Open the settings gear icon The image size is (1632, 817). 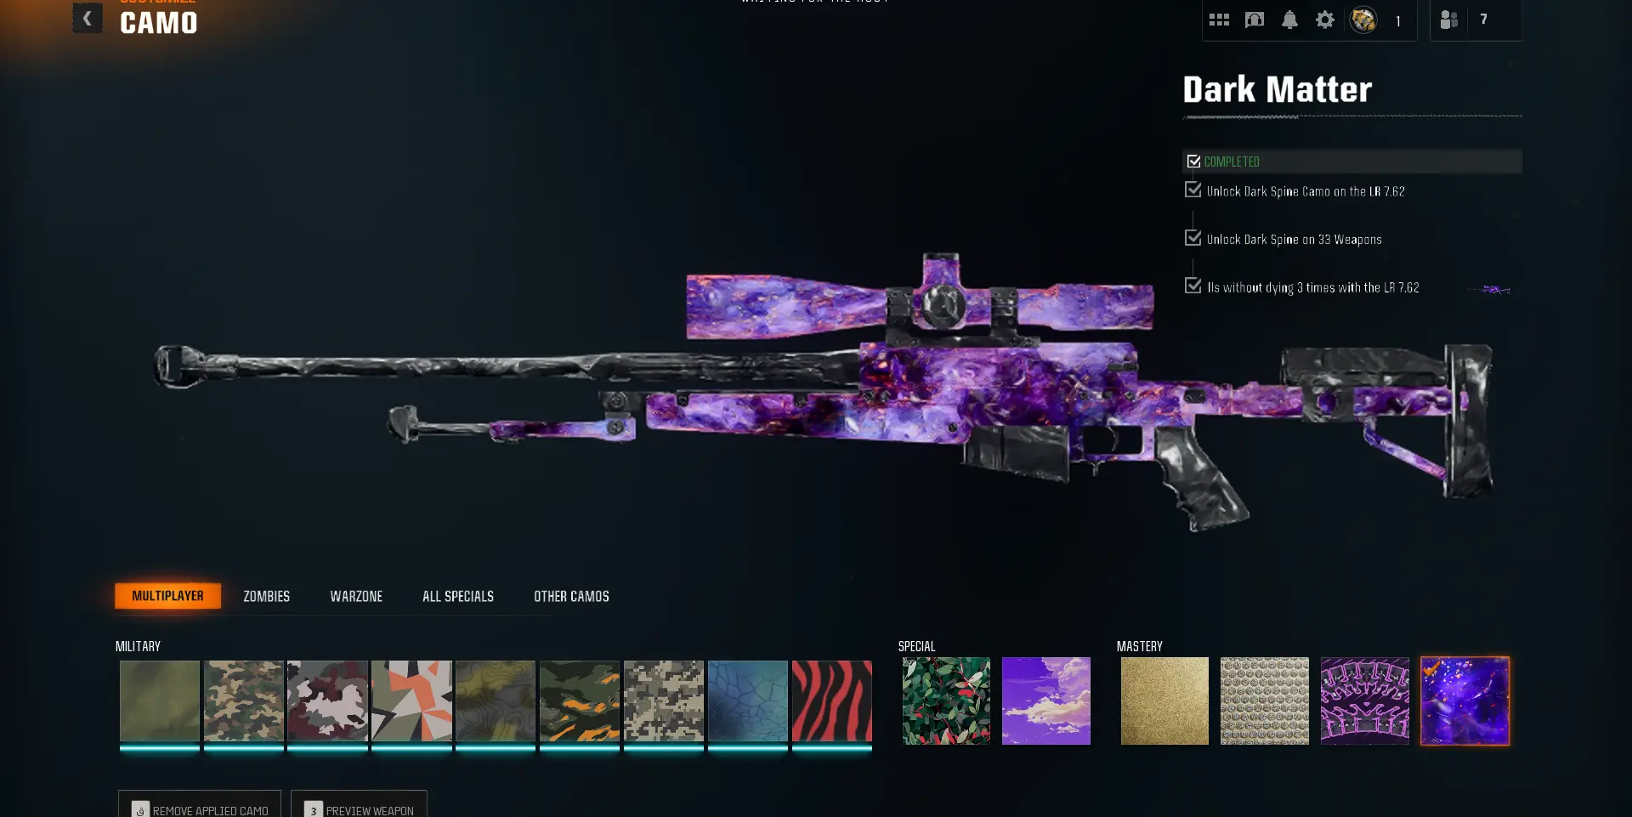[1325, 20]
